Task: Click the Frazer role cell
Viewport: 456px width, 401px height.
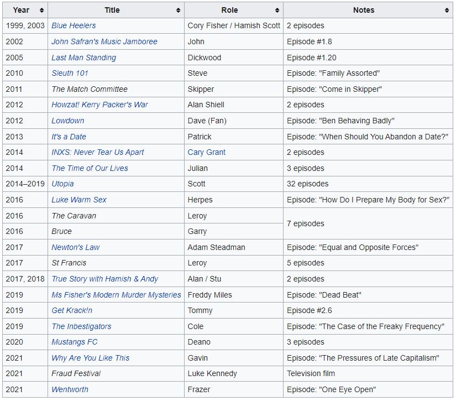Action: pos(234,389)
